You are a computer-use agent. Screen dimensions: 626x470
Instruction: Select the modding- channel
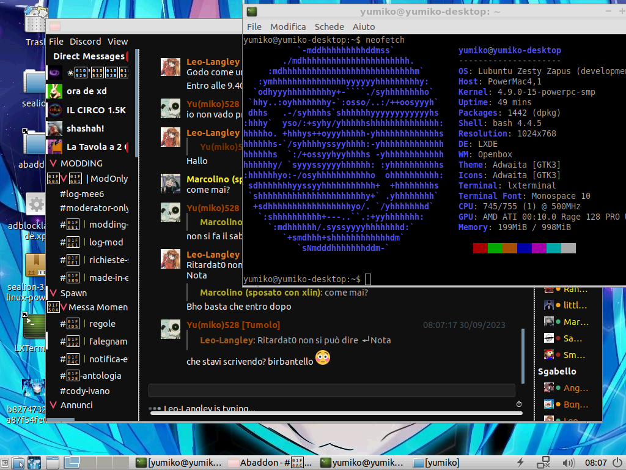click(94, 225)
